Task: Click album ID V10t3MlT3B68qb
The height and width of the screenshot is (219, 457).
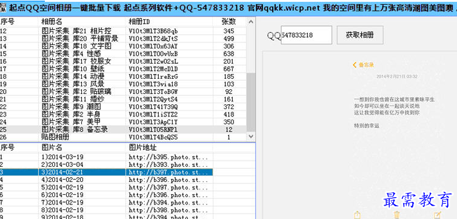Action: [153, 31]
